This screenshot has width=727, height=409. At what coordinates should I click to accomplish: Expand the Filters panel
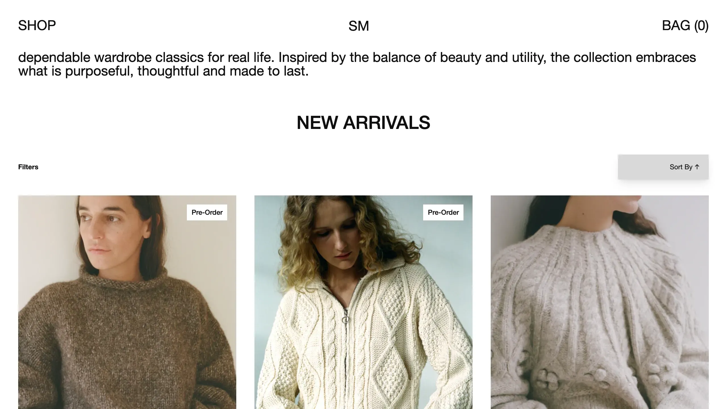pyautogui.click(x=28, y=167)
